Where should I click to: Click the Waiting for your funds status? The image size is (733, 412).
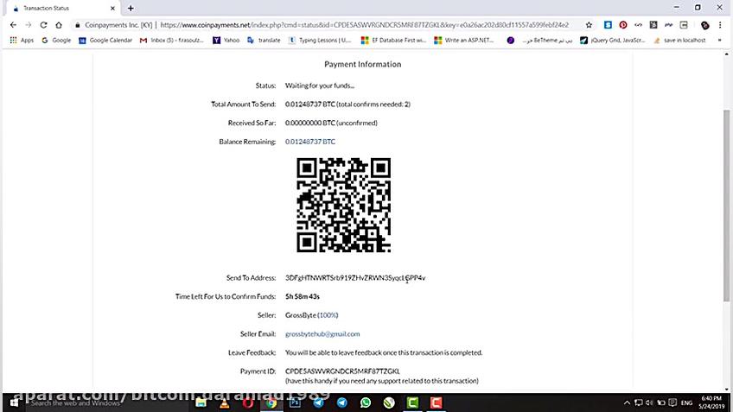coord(319,86)
